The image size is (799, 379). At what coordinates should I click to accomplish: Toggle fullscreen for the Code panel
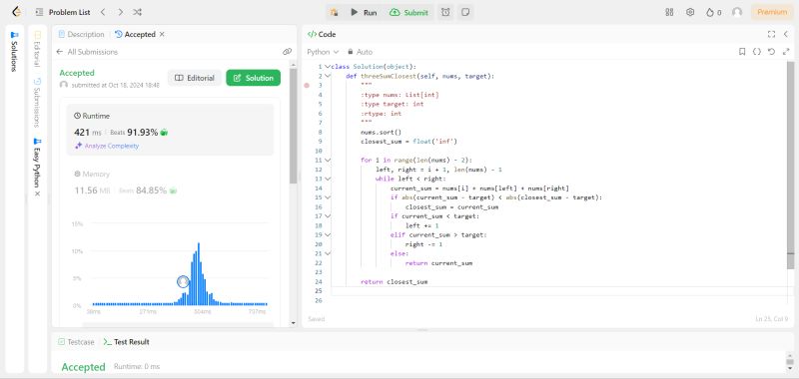pos(771,34)
